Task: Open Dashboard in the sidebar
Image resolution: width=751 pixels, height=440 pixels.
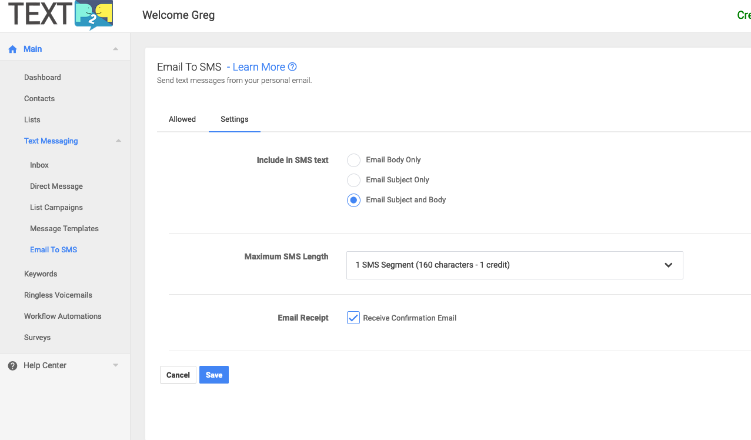Action: pyautogui.click(x=42, y=78)
